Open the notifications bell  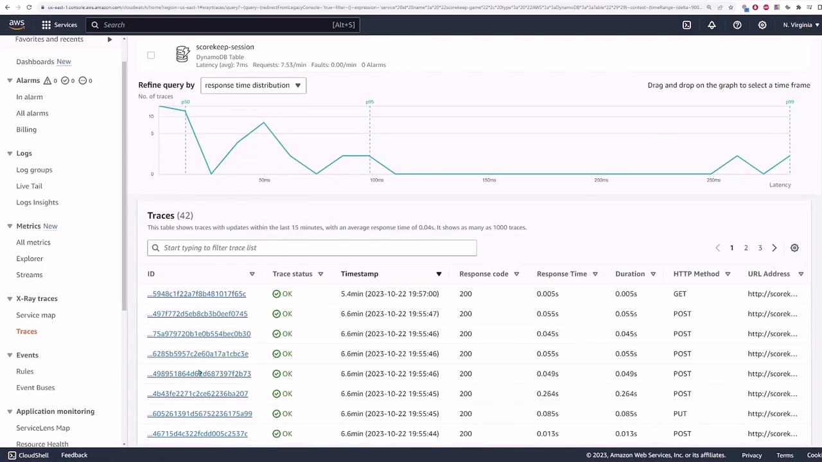pyautogui.click(x=712, y=24)
